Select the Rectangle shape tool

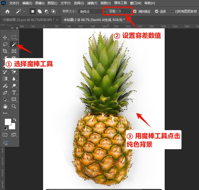coord(14,99)
